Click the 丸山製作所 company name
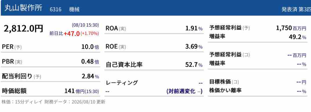Viewport: 311px width, 112px height. (23, 8)
